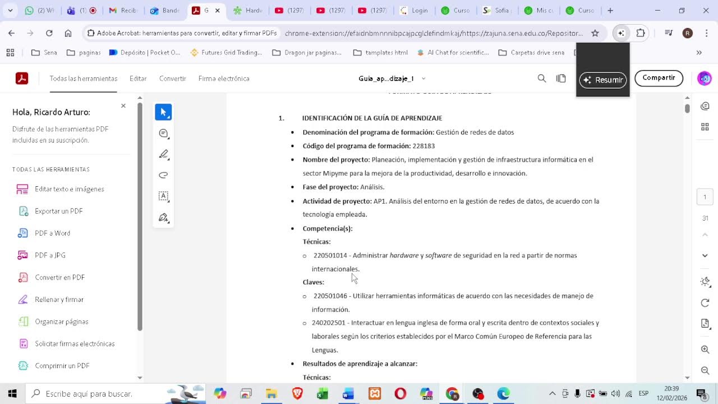This screenshot has height=404, width=718.
Task: Edit the current page number field
Action: coord(705,197)
